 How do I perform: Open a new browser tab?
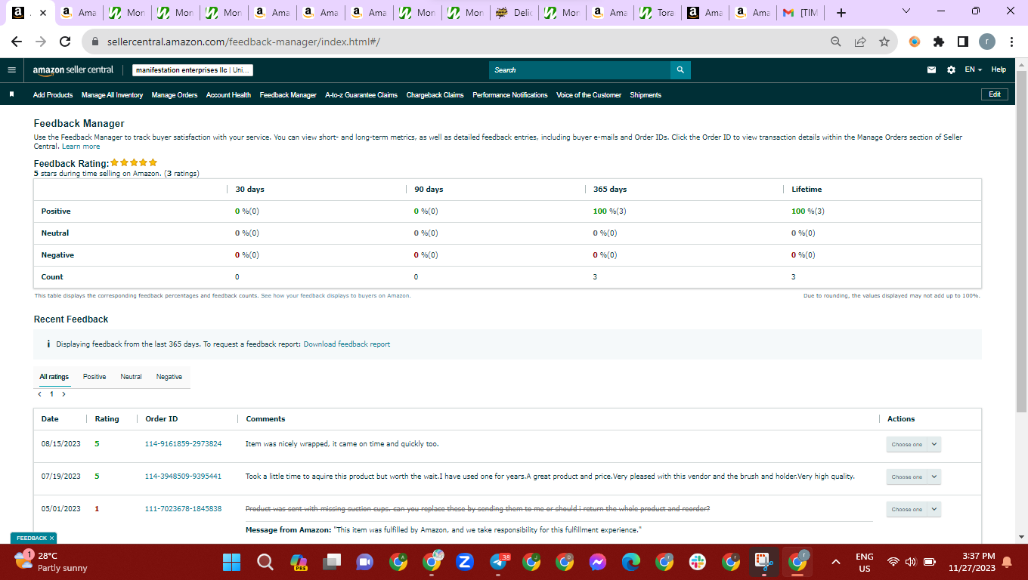[841, 13]
